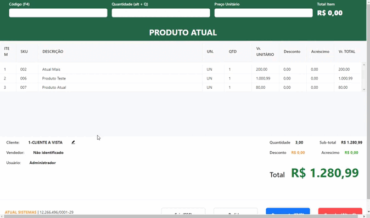Click into the Quantidade input field
Image resolution: width=370 pixels, height=218 pixels.
(161, 13)
